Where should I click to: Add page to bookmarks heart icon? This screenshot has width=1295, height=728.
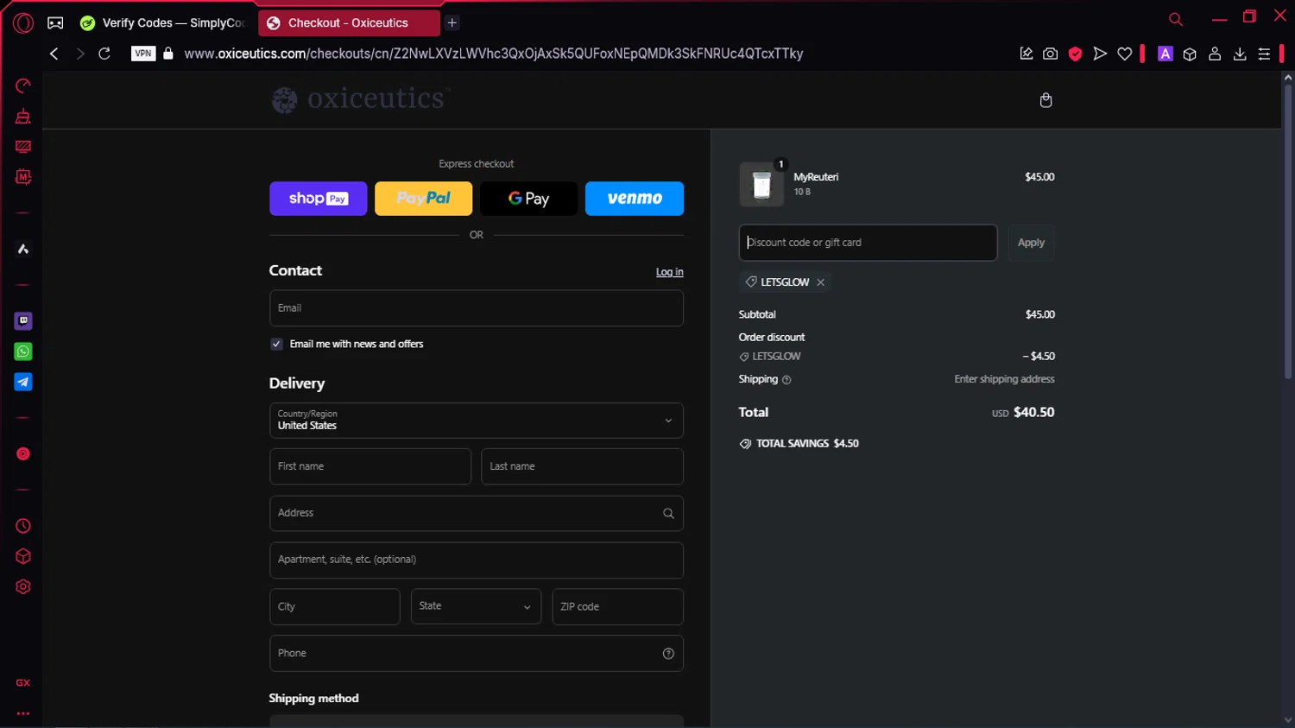(x=1124, y=54)
